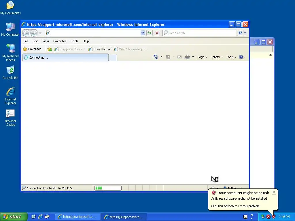
Task: Click the taskbar help question icon
Action: (245, 217)
